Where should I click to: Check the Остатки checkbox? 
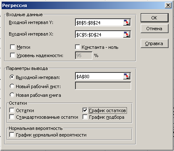tap(12, 110)
